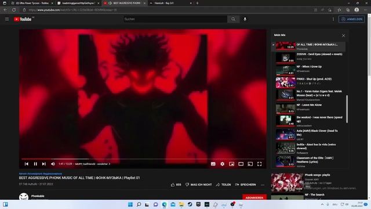Go back in the browser
The image size is (371, 209).
[5, 10]
